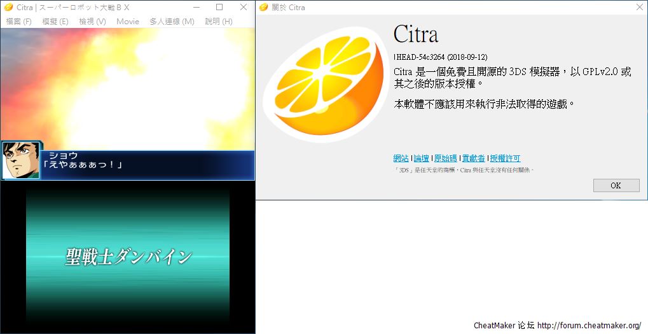
Task: Visit the 原始碼 source code link
Action: point(445,158)
